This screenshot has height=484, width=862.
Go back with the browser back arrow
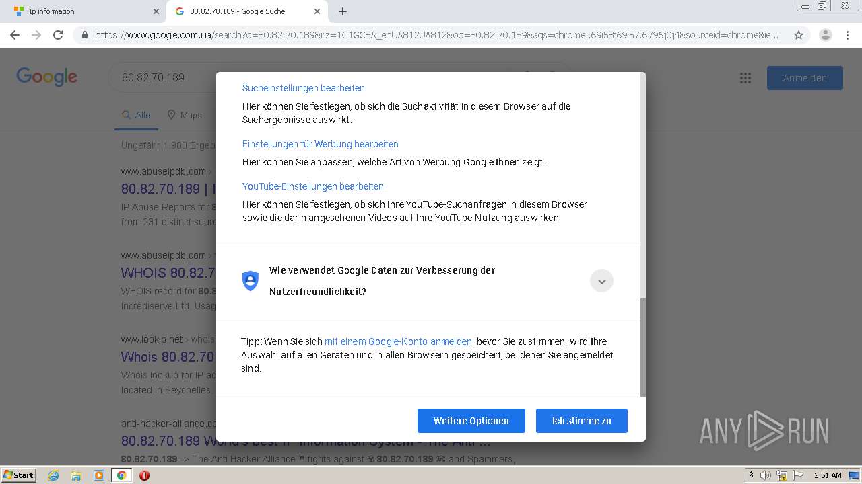[15, 35]
